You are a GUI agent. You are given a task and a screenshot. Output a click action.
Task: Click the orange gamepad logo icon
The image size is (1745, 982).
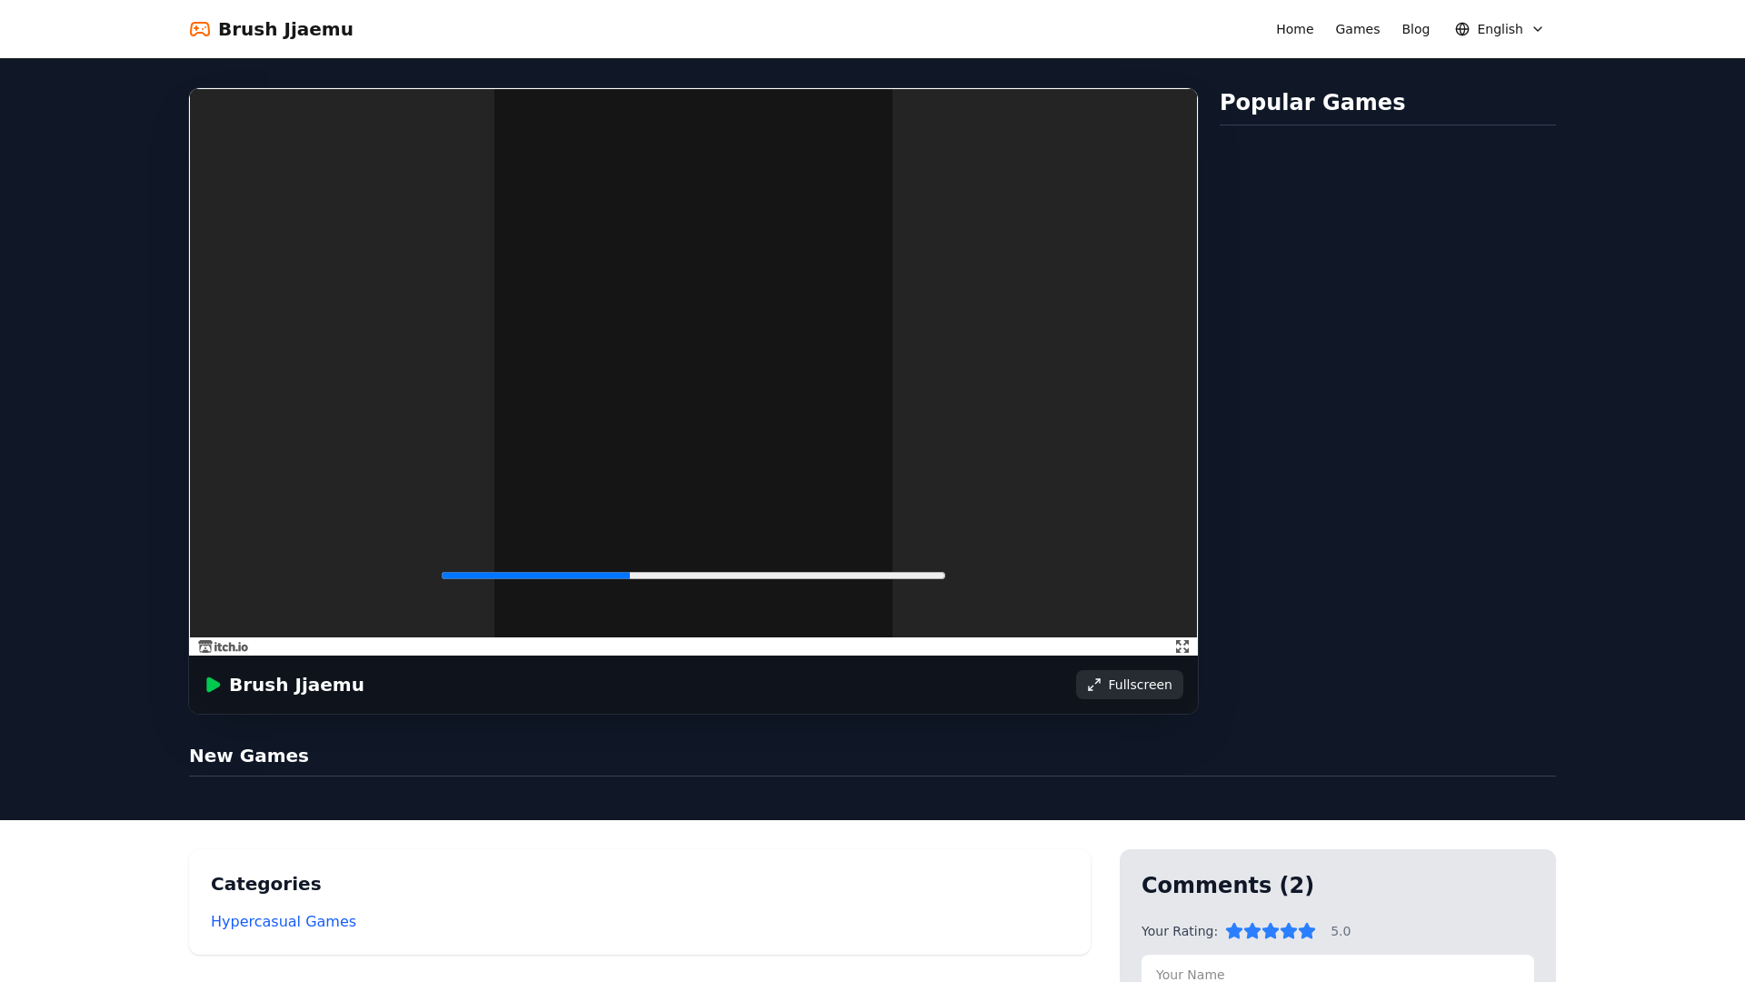pyautogui.click(x=200, y=29)
